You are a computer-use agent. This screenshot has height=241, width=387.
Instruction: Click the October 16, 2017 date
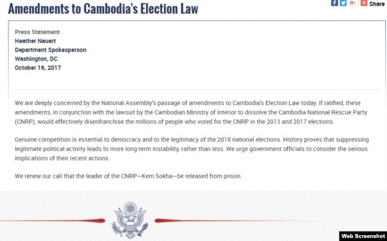coord(38,68)
